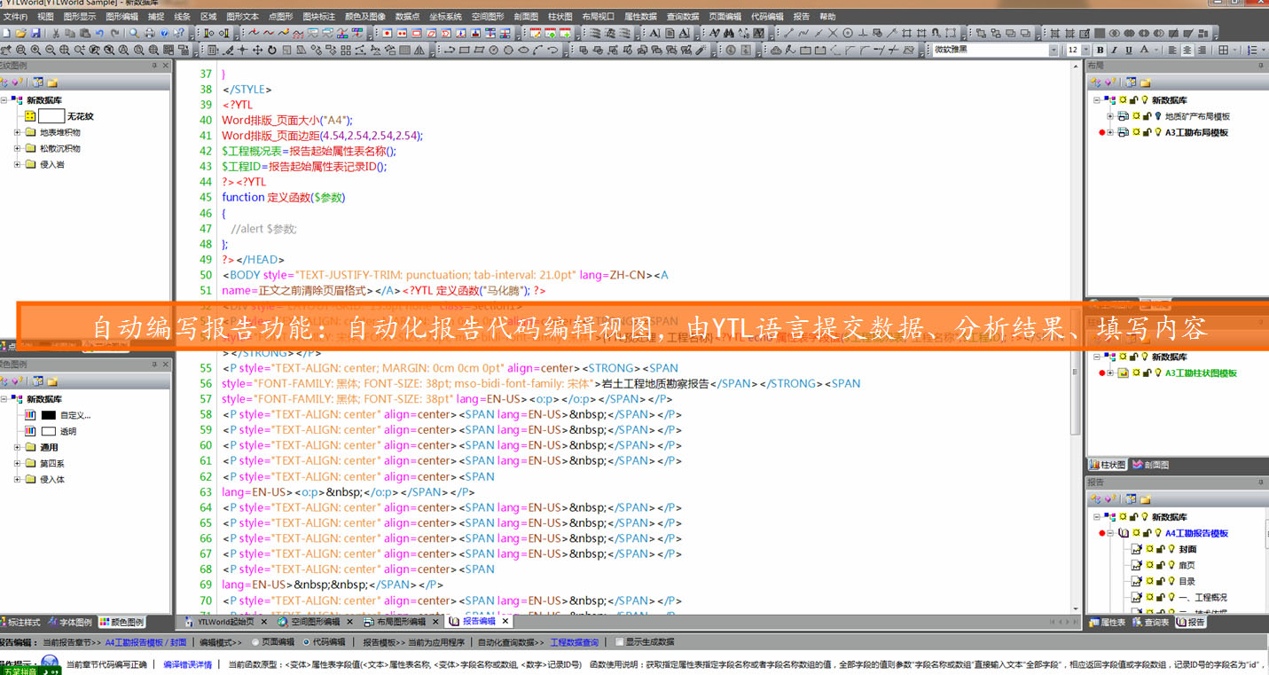
Task: Open the 工程数据查询 link
Action: [x=574, y=642]
